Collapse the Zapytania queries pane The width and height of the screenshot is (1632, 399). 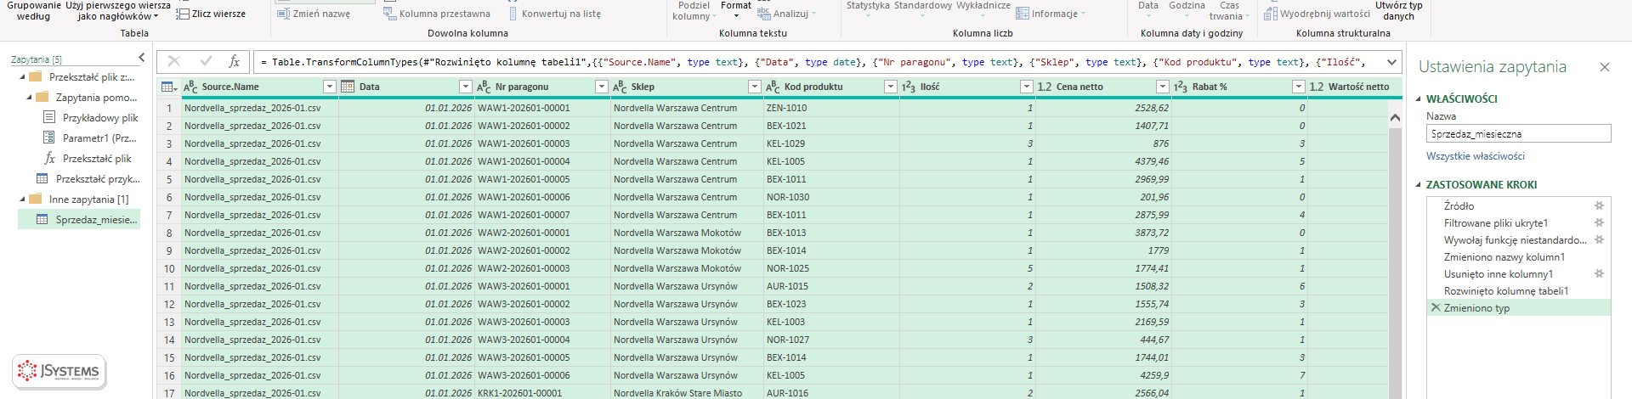click(x=142, y=58)
